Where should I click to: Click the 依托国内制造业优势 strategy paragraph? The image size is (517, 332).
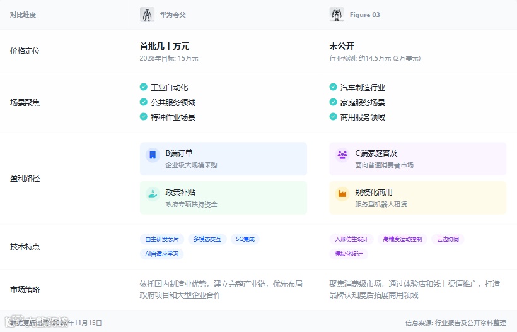tap(221, 290)
